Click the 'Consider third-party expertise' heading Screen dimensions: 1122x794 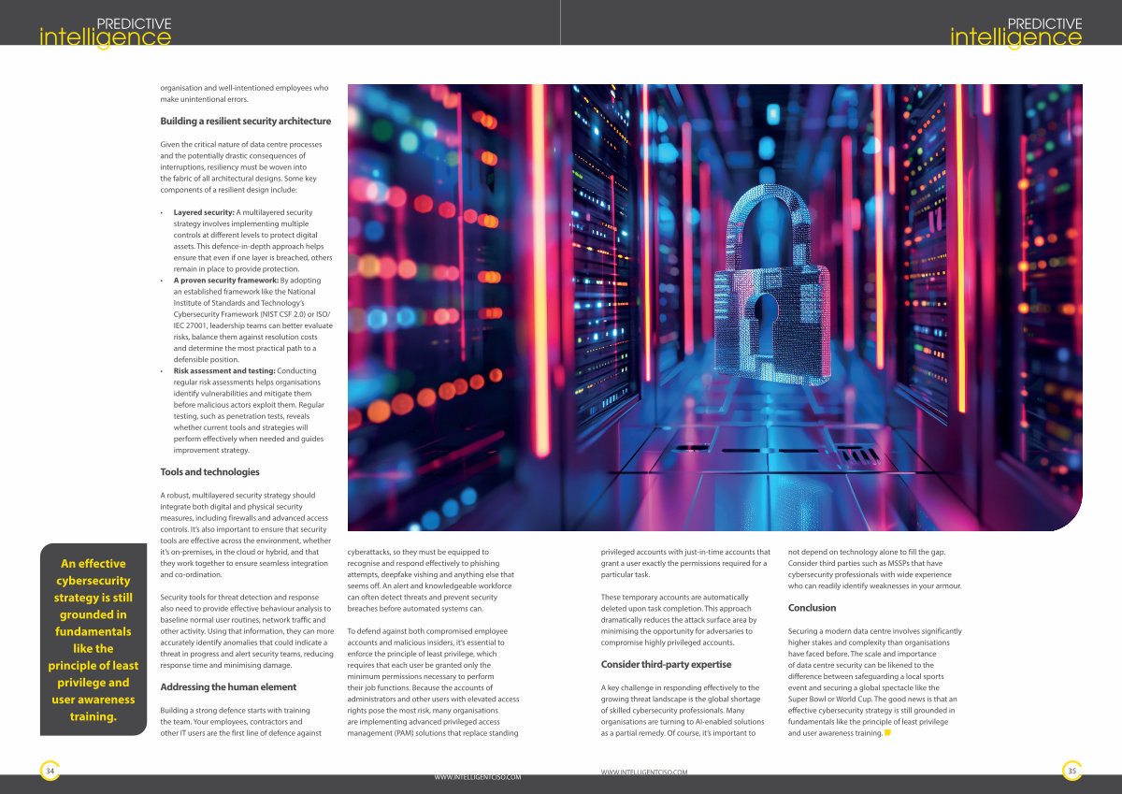point(667,664)
